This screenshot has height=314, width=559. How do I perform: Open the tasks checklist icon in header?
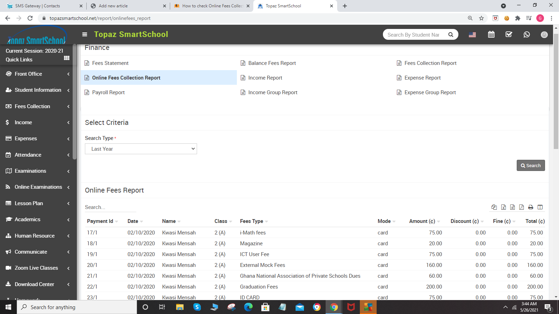[509, 34]
